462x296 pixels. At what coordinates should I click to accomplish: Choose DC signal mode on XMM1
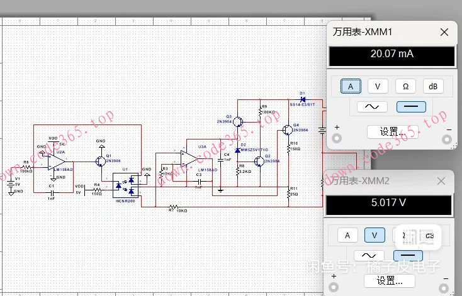tap(411, 107)
